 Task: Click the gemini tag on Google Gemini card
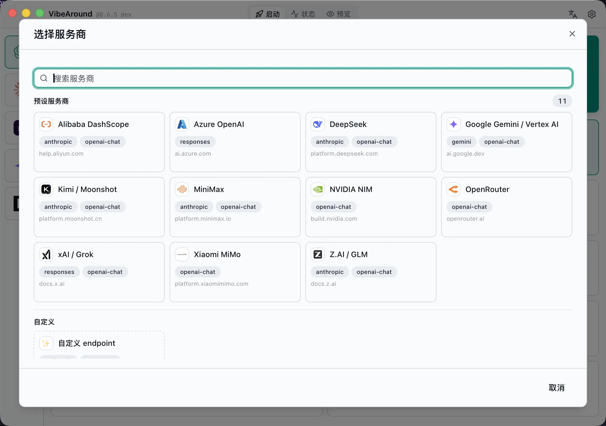pos(462,142)
